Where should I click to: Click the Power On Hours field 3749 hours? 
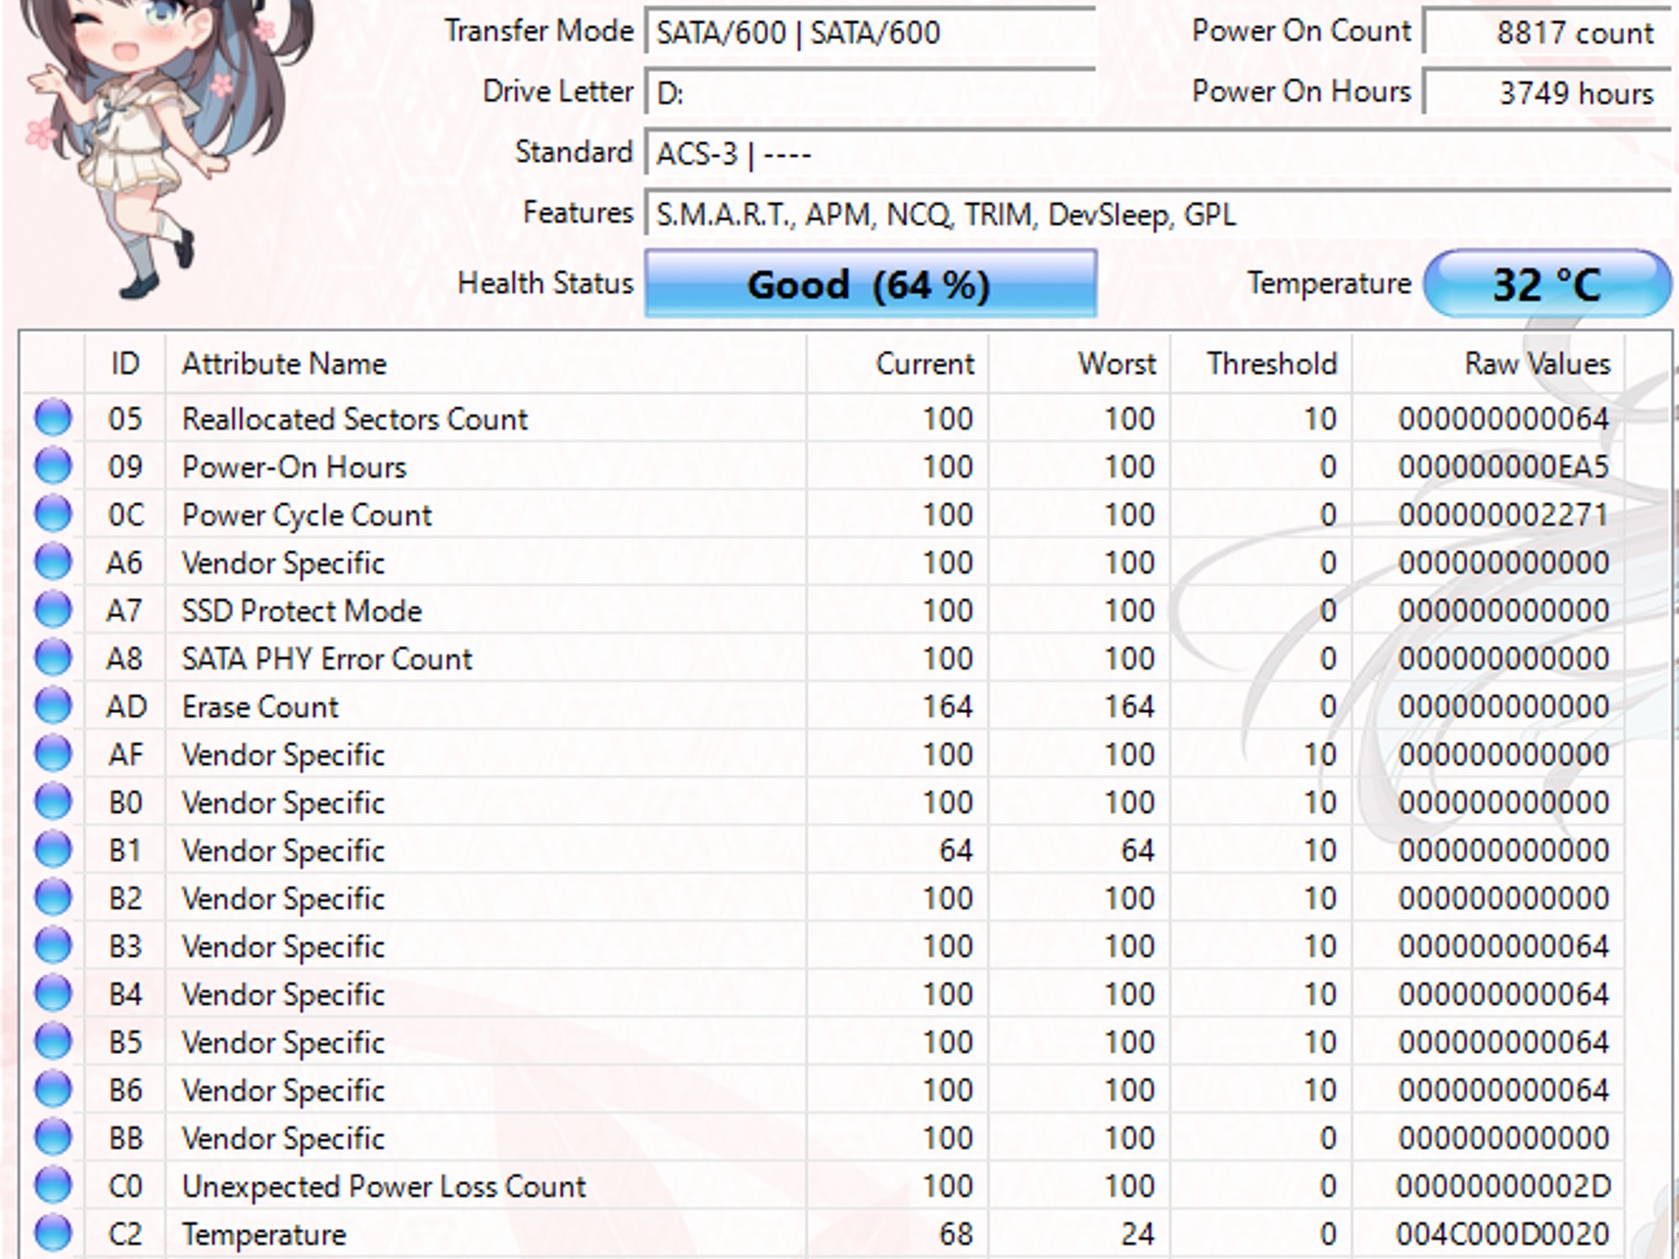coord(1547,93)
